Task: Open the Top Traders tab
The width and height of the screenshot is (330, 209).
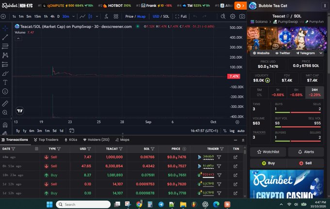Action: tap(46, 140)
